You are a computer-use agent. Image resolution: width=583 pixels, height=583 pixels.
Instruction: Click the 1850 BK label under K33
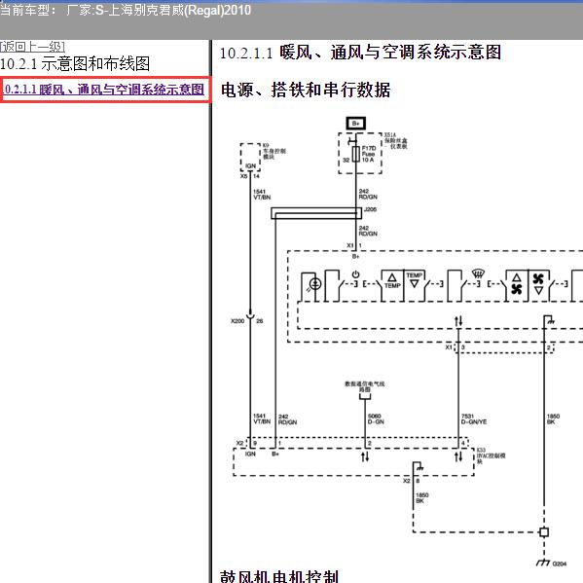pos(422,498)
